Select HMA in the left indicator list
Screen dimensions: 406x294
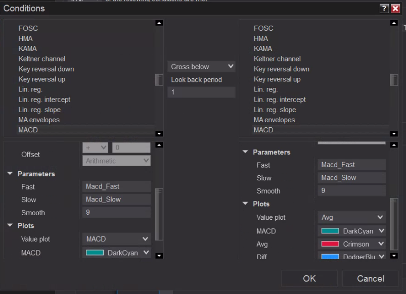[25, 38]
